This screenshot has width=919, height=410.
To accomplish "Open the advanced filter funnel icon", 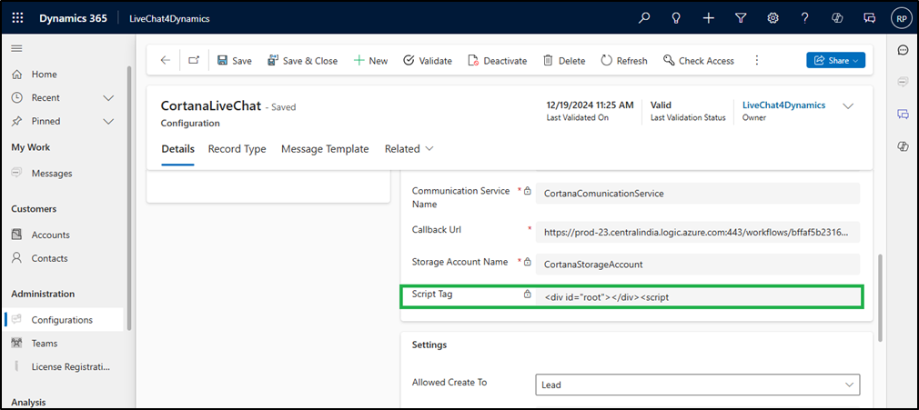I will 741,17.
